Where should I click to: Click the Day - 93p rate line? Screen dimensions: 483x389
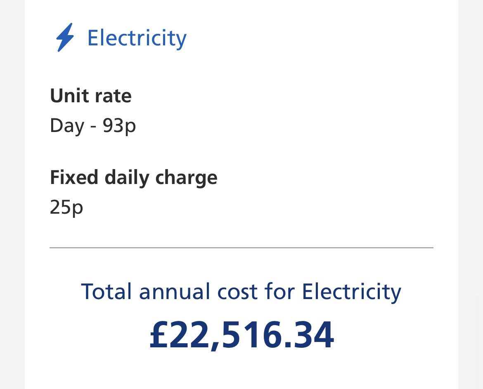pyautogui.click(x=93, y=126)
